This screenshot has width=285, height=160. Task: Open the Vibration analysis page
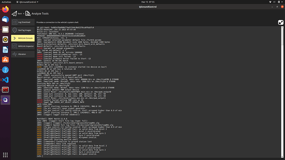[23, 54]
